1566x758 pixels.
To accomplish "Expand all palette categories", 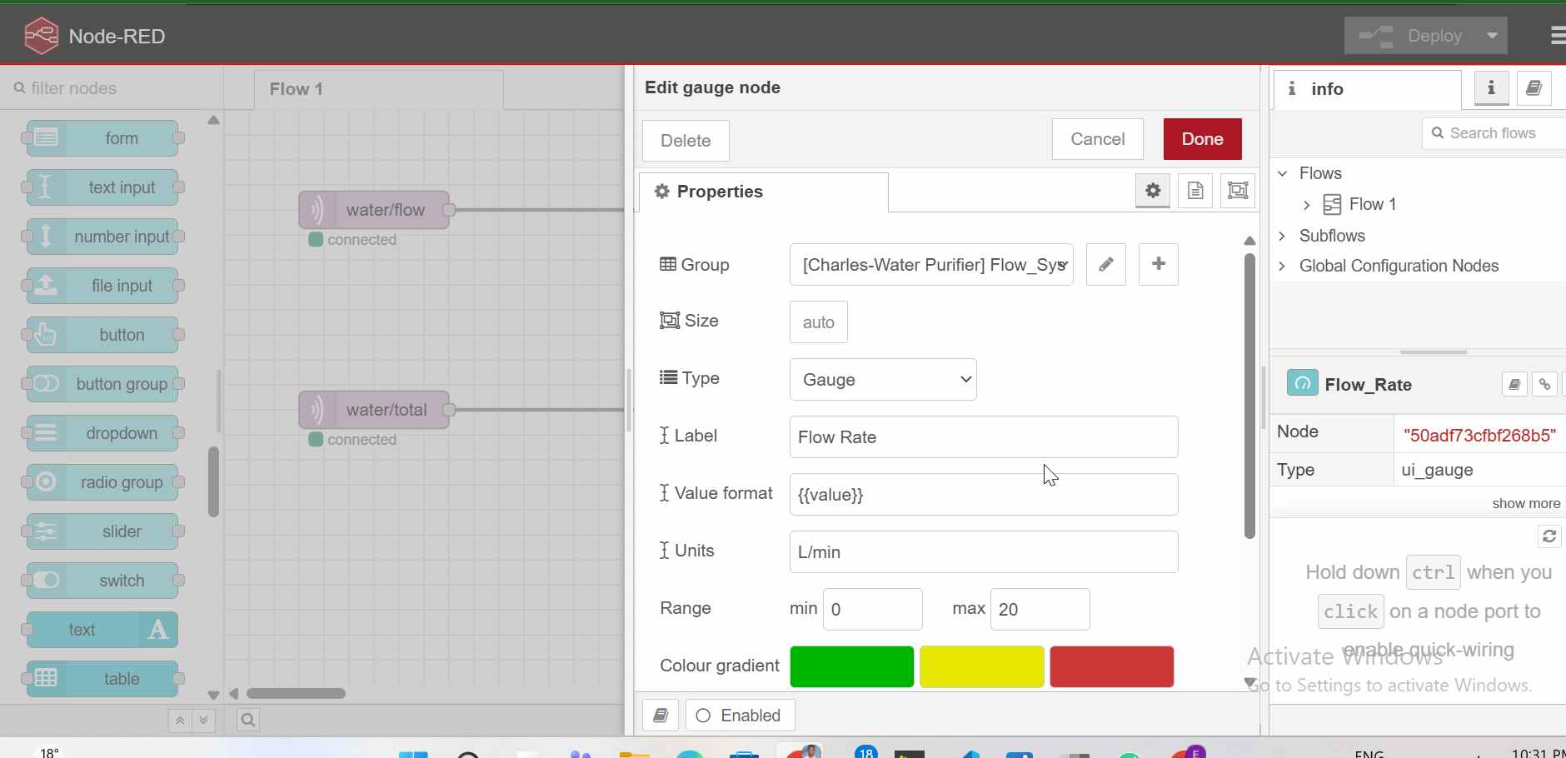I will (204, 721).
